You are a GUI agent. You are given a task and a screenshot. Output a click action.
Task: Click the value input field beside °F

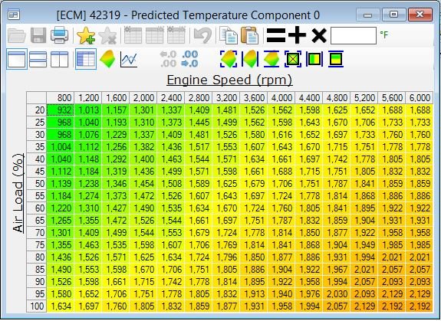click(354, 35)
